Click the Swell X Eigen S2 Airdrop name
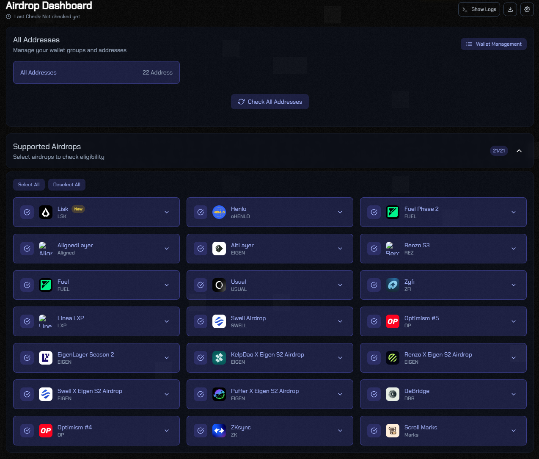The image size is (539, 459). [90, 391]
